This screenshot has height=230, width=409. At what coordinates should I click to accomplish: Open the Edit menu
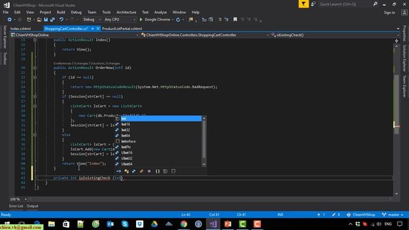coord(17,12)
